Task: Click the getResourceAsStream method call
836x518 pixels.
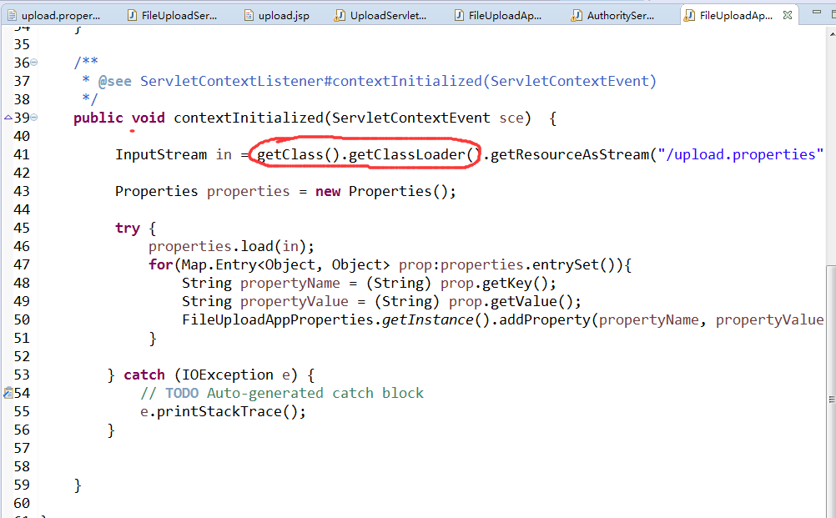Action: [569, 154]
